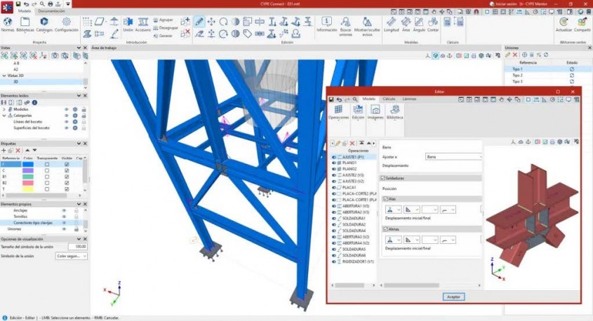
Task: Click the pink color swatch for label B2
Action: click(28, 183)
